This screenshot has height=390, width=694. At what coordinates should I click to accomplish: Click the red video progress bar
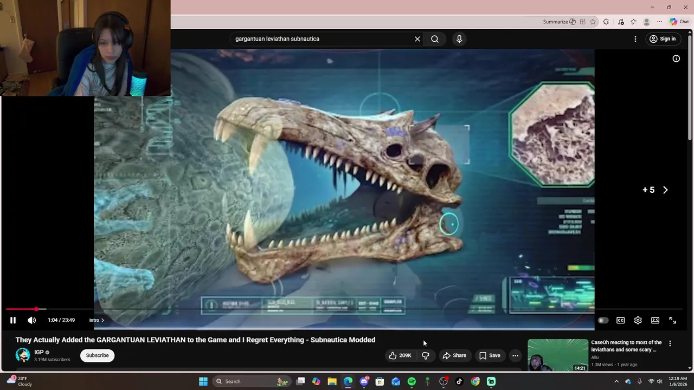pos(21,309)
